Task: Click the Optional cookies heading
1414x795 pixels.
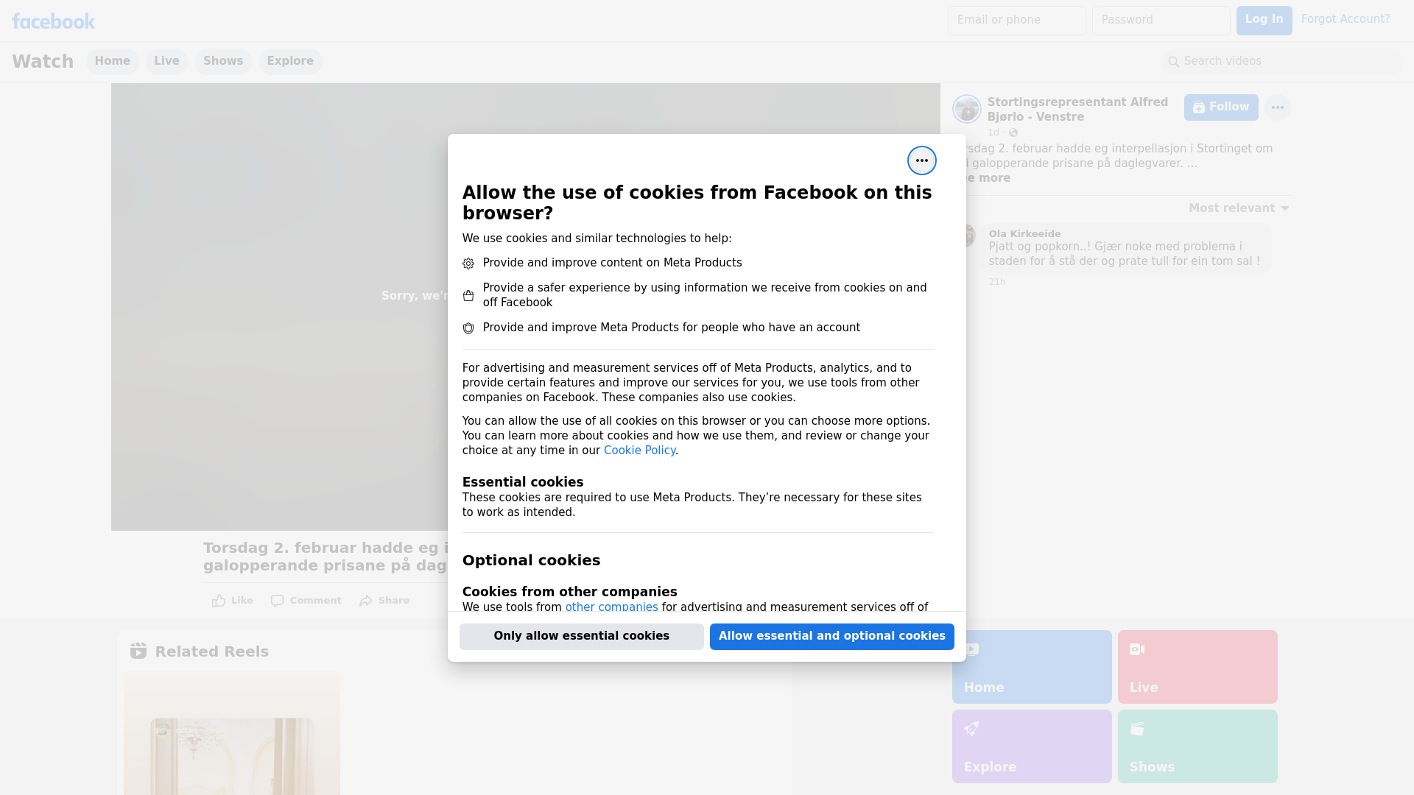Action: click(x=531, y=560)
